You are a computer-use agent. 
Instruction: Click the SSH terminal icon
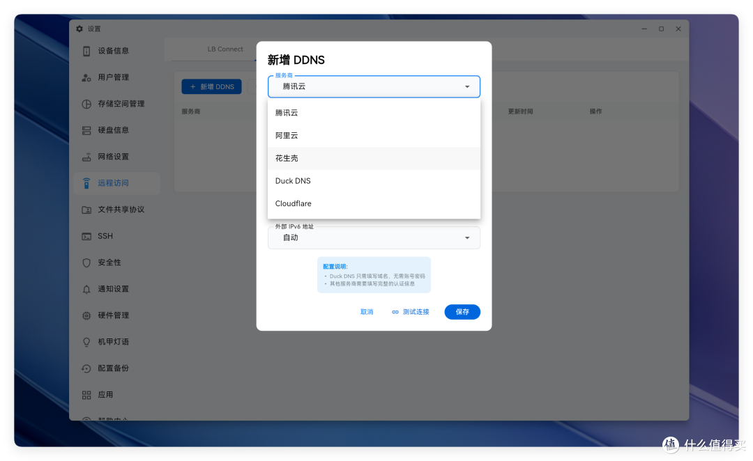click(86, 236)
